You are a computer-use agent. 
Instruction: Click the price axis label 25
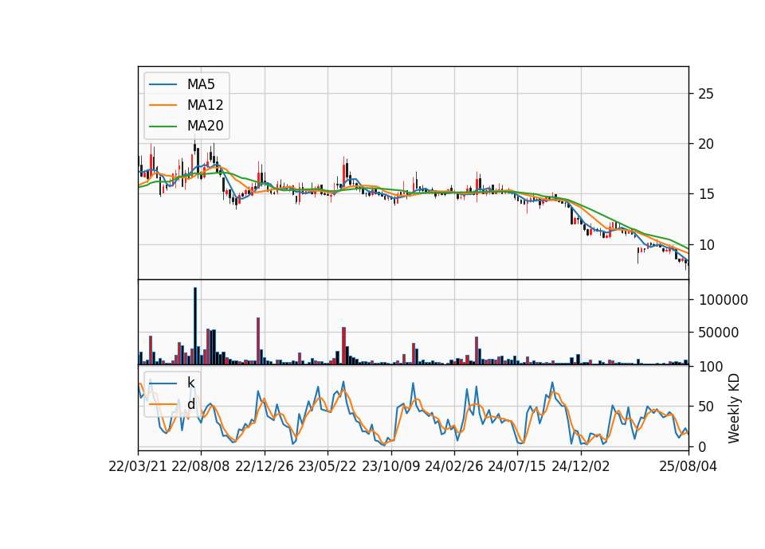click(705, 94)
